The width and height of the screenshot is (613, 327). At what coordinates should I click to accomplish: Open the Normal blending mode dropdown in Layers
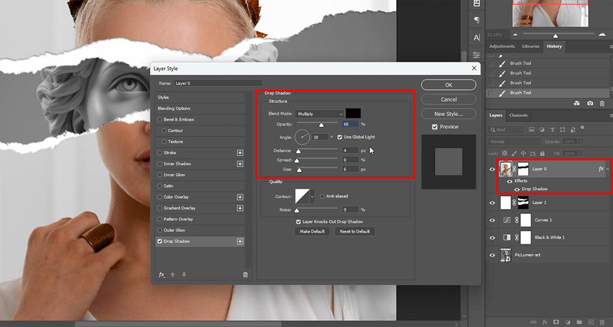point(514,141)
